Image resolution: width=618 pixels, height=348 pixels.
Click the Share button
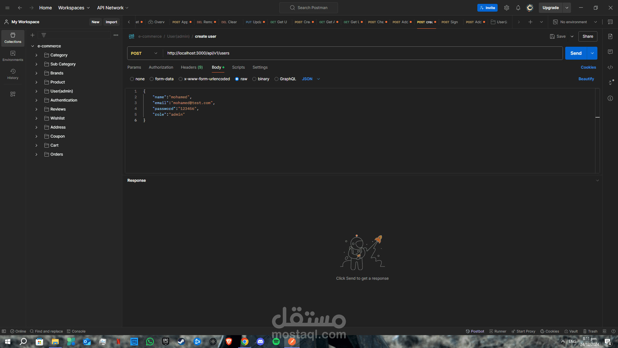[588, 36]
